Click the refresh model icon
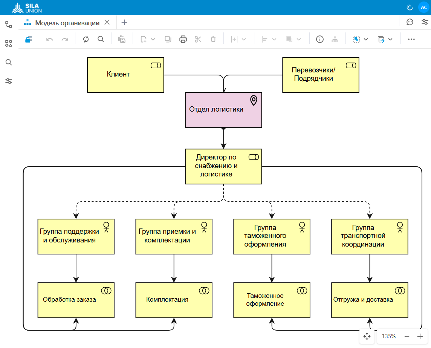Screen dimensions: 431x348 86,39
